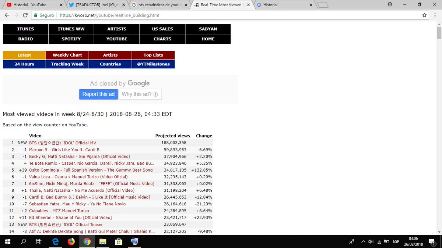This screenshot has height=248, width=442.
Task: Open Windows taskbar search
Action: (x=23, y=241)
